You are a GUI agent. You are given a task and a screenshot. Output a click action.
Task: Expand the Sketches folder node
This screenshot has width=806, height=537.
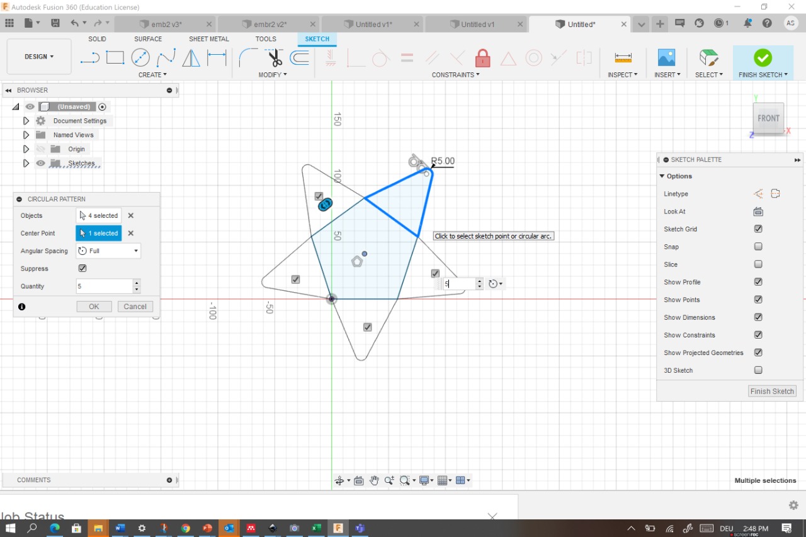point(26,163)
